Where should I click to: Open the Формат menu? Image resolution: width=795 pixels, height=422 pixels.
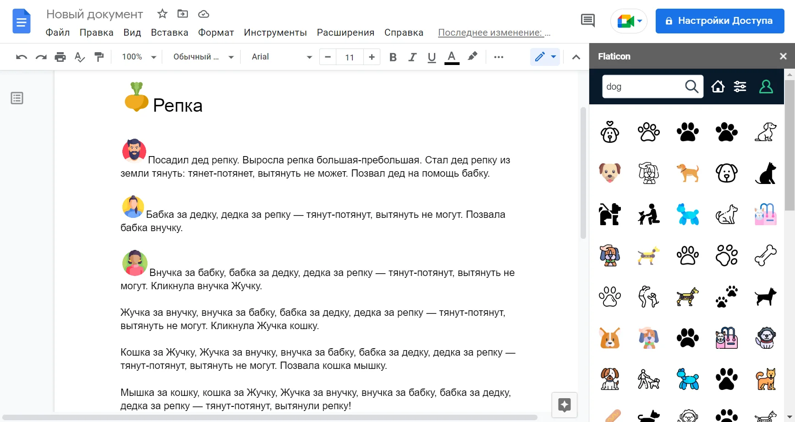click(x=216, y=32)
